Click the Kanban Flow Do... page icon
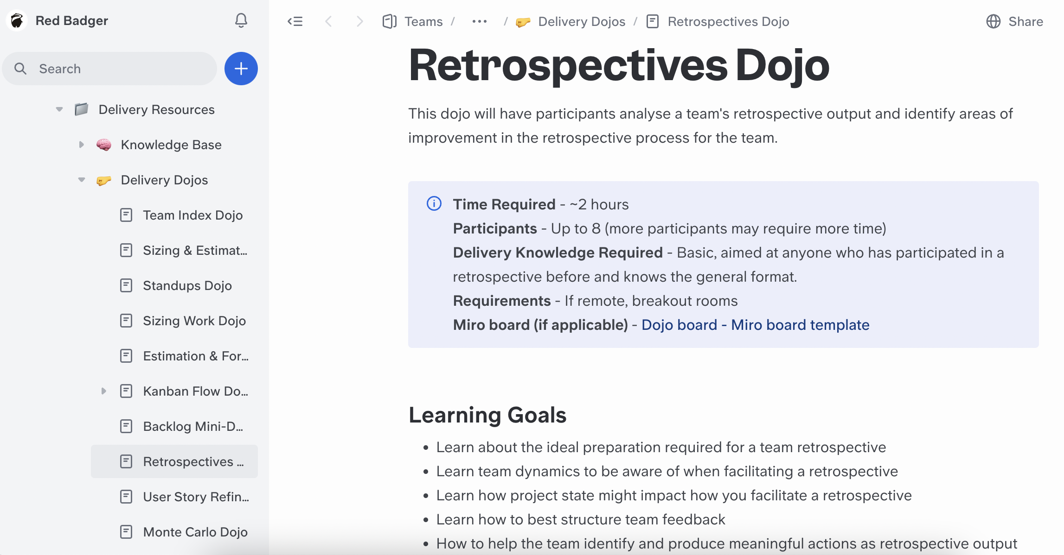 pyautogui.click(x=126, y=391)
